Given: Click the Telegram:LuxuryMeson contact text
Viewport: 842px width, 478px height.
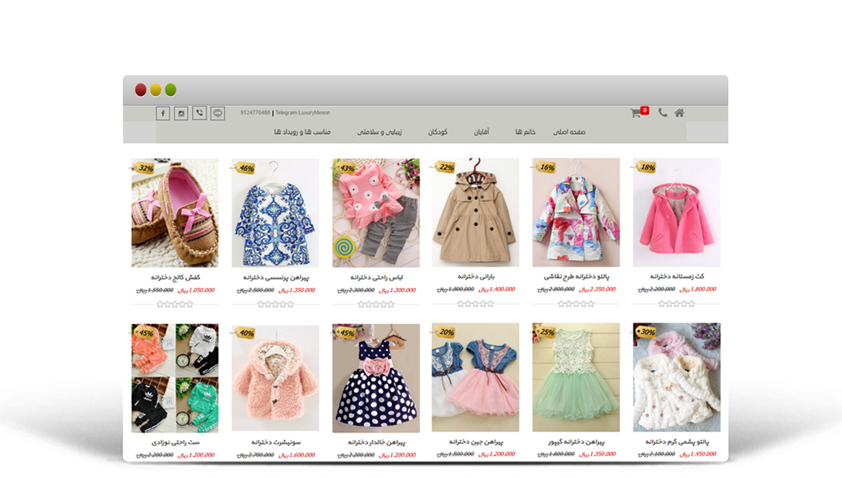Looking at the screenshot, I should [x=302, y=113].
